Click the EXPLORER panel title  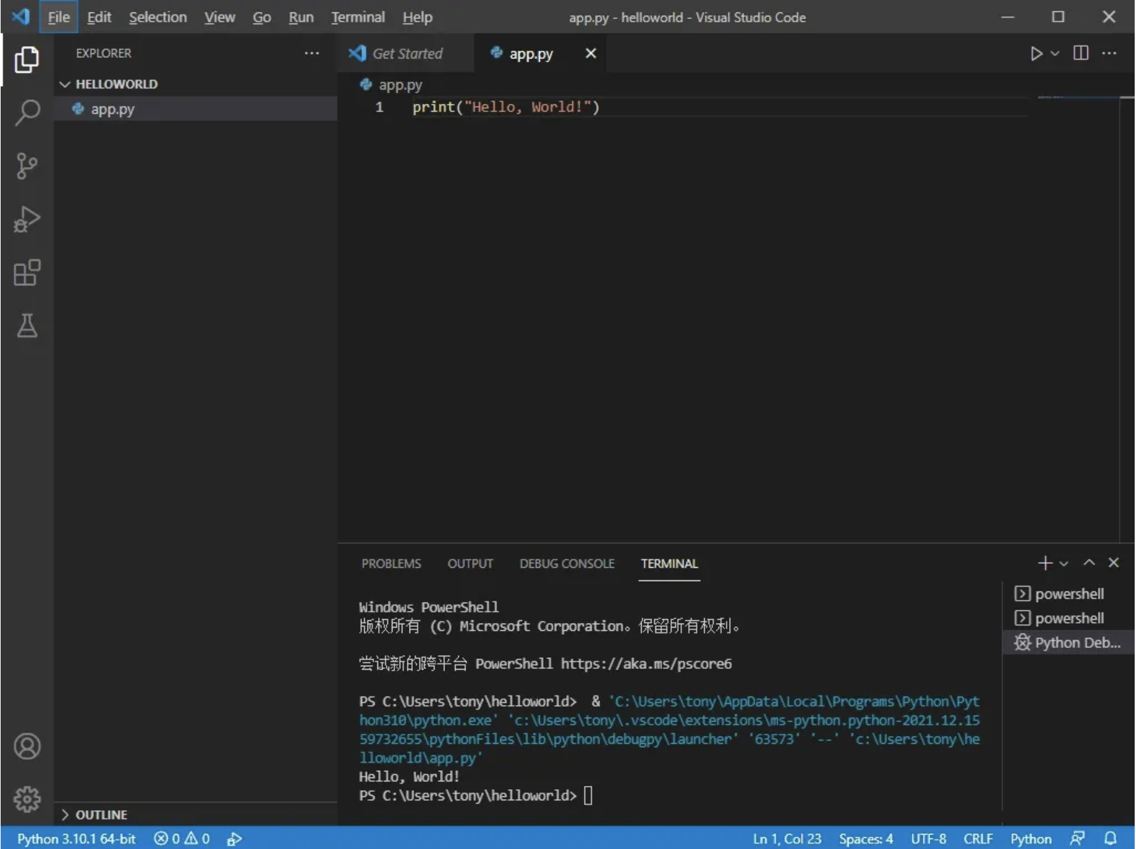103,53
